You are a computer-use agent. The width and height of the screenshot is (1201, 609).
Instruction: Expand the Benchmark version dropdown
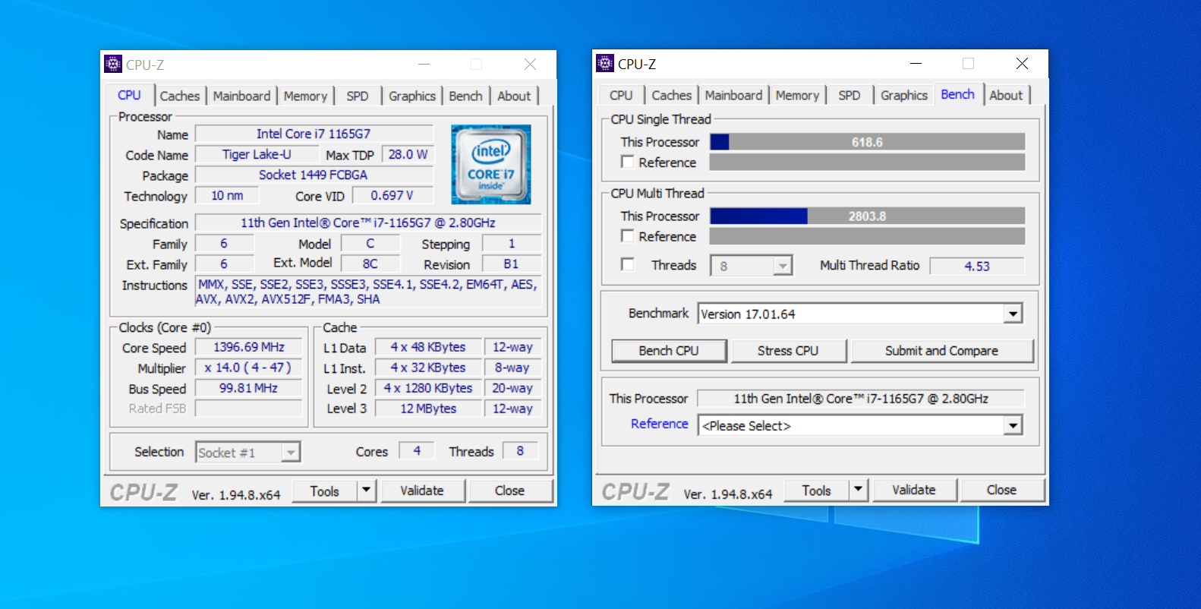[x=1013, y=314]
